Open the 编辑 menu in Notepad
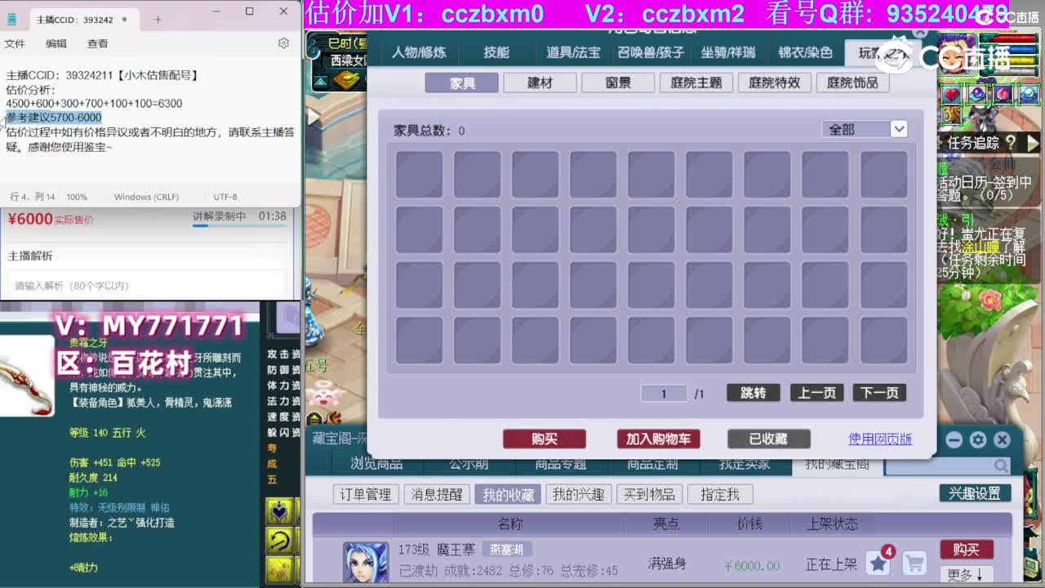This screenshot has width=1045, height=588. 56,43
